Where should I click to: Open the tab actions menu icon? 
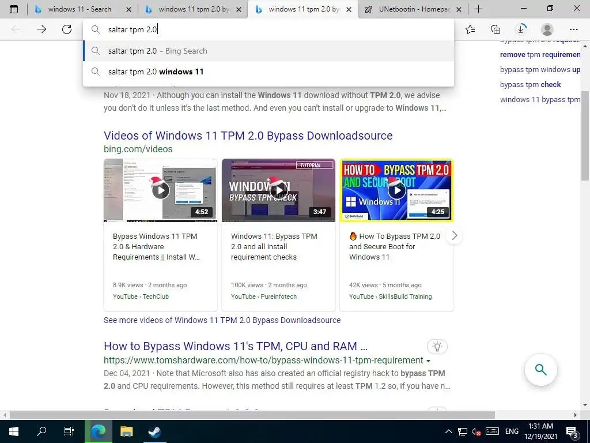click(14, 9)
